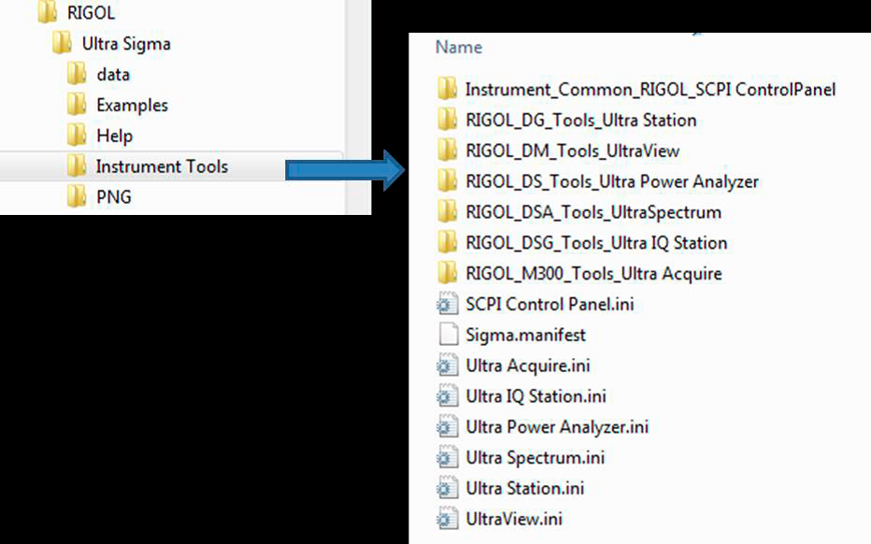The width and height of the screenshot is (871, 544).
Task: Select the RIGOL_DS_Tools_Ultra Power Analyzer folder name
Action: (x=612, y=181)
